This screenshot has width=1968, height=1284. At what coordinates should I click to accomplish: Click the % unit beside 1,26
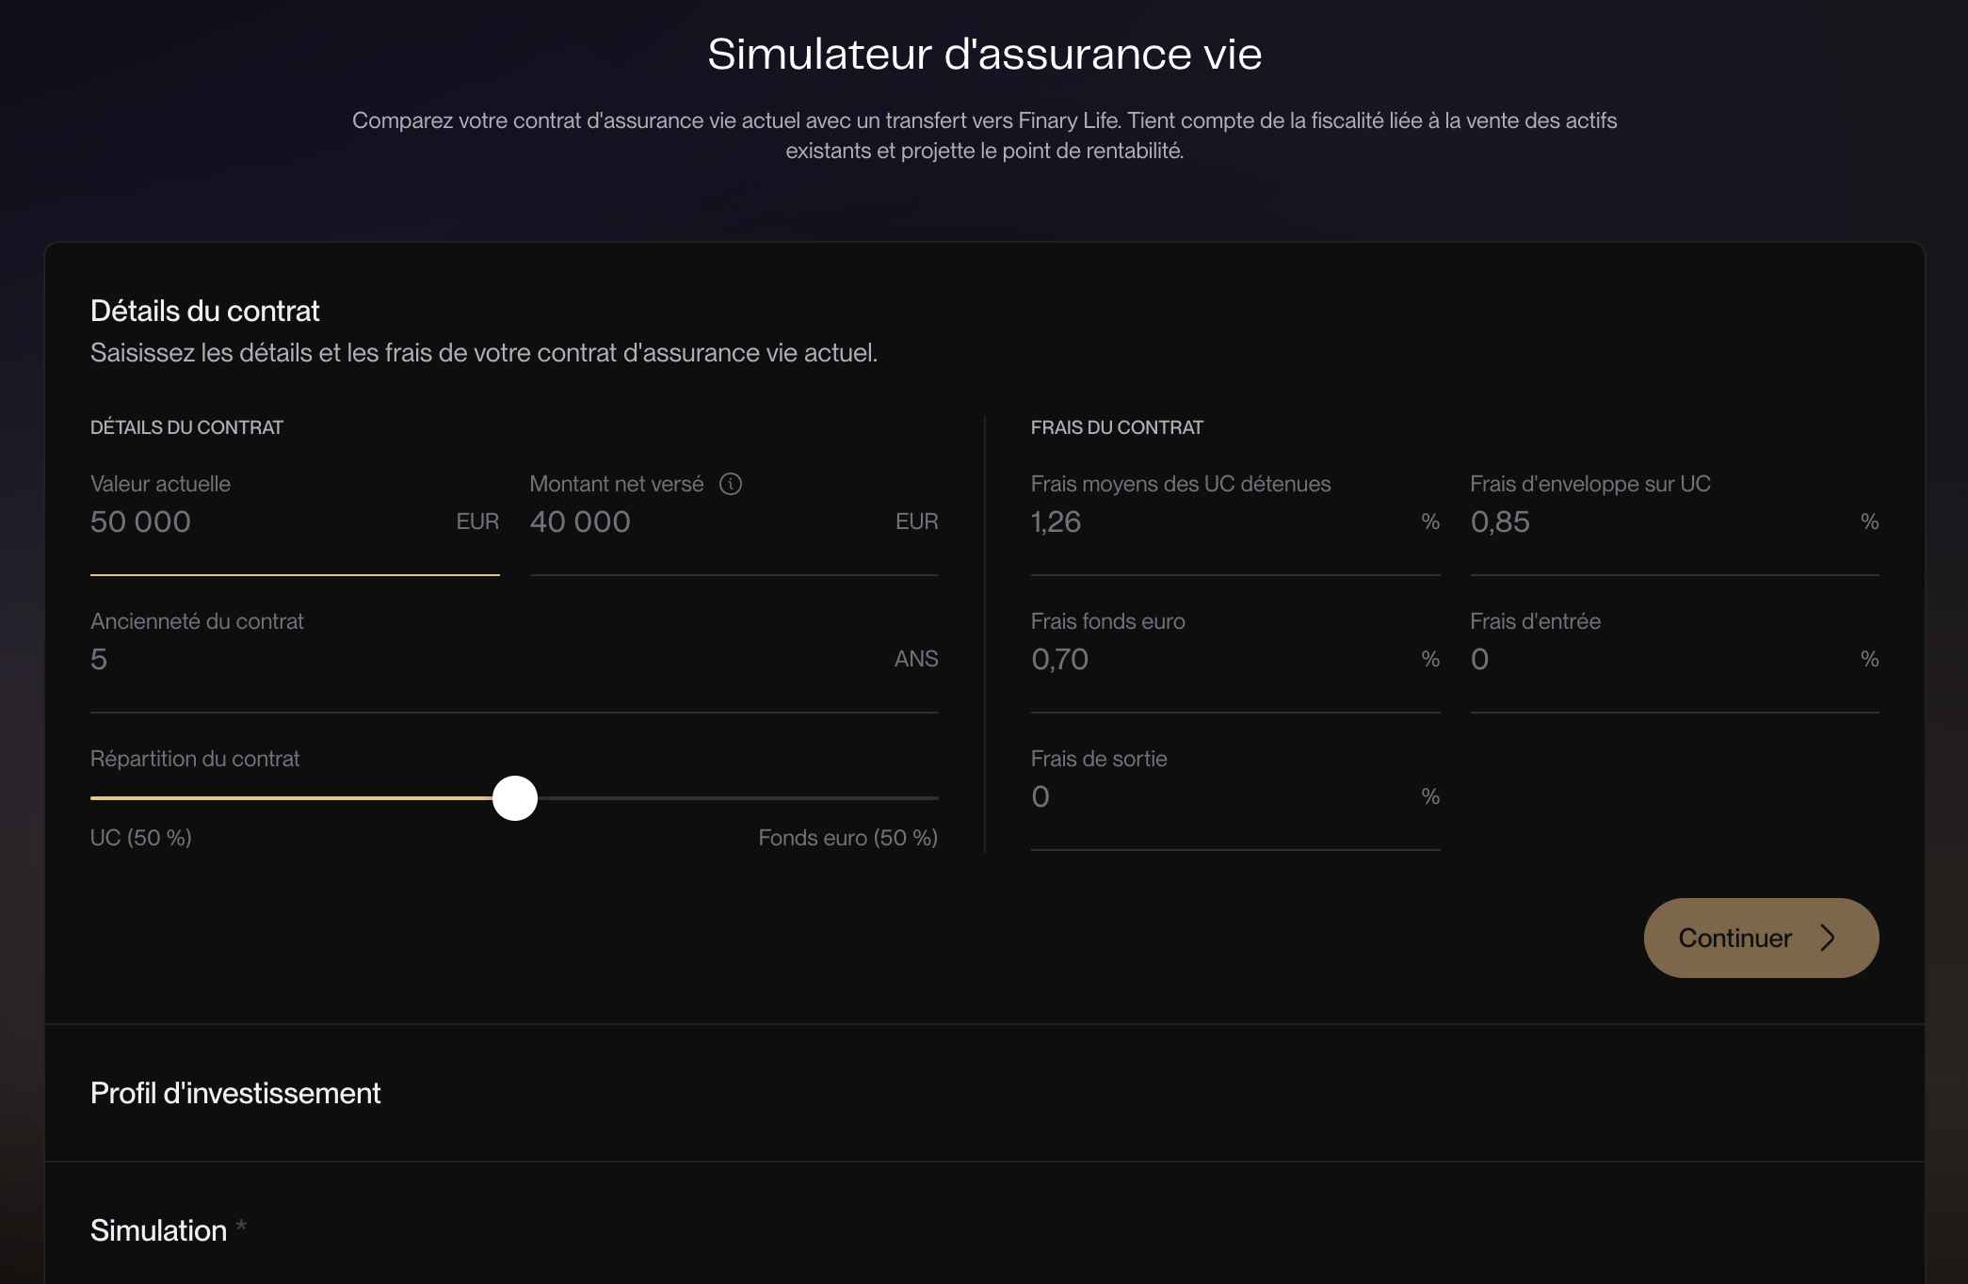(1430, 522)
